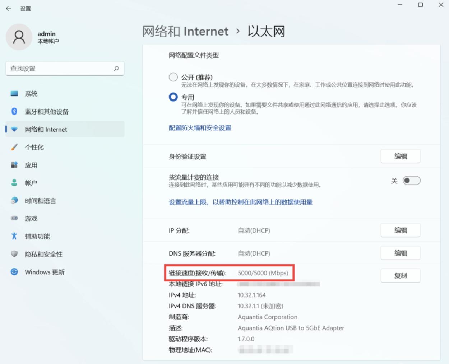Click the 查找设置 search input field
This screenshot has height=364, width=449.
[x=65, y=68]
